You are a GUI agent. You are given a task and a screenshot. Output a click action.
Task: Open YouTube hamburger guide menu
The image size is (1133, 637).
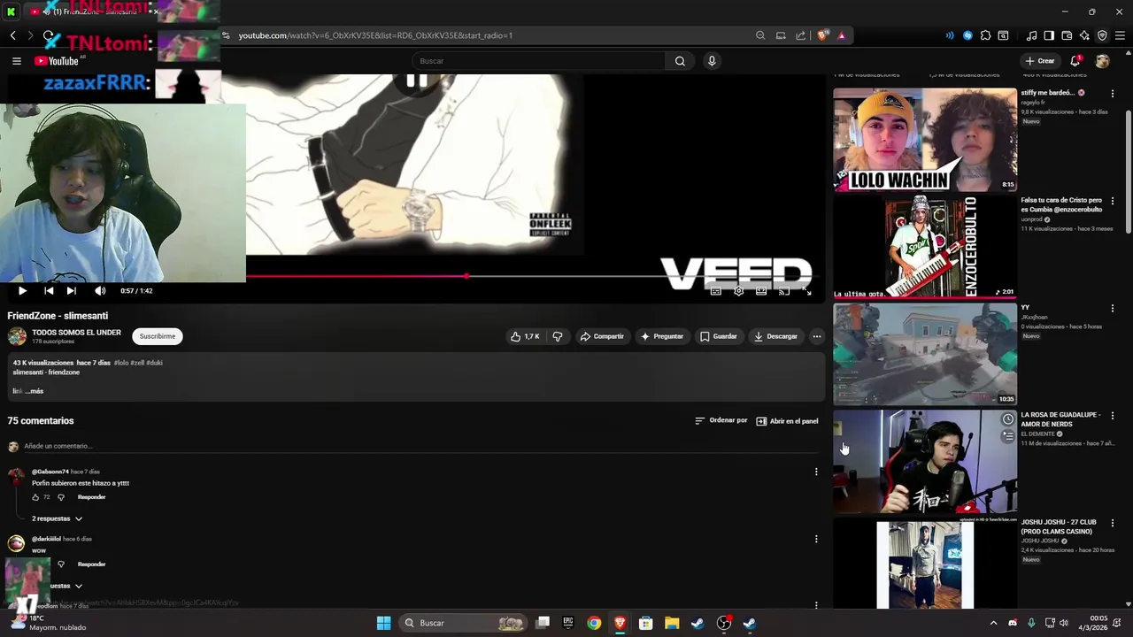point(16,61)
